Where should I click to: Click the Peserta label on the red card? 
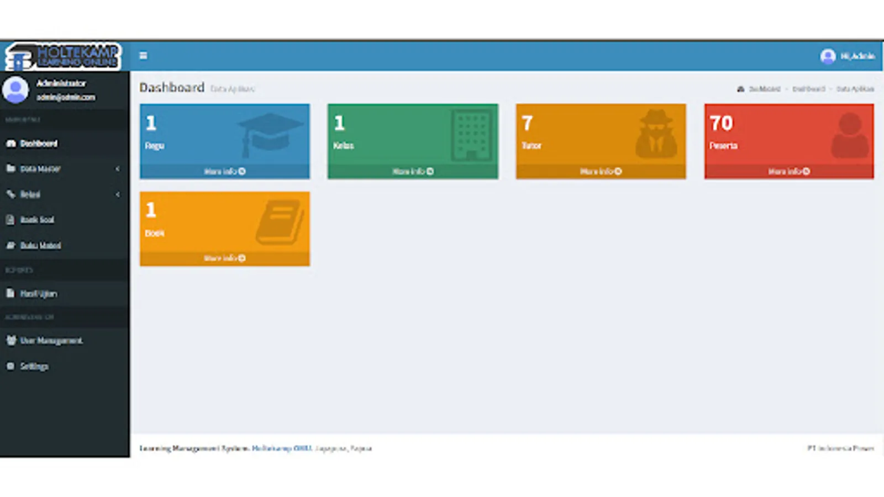pyautogui.click(x=724, y=146)
